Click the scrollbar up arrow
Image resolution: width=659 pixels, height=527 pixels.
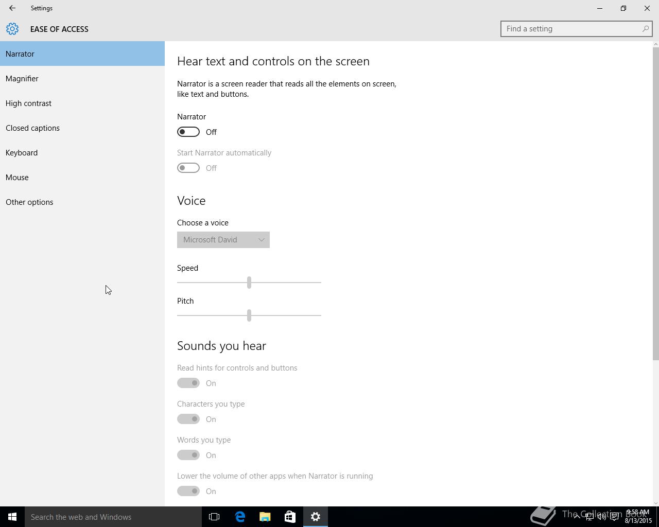pyautogui.click(x=655, y=44)
